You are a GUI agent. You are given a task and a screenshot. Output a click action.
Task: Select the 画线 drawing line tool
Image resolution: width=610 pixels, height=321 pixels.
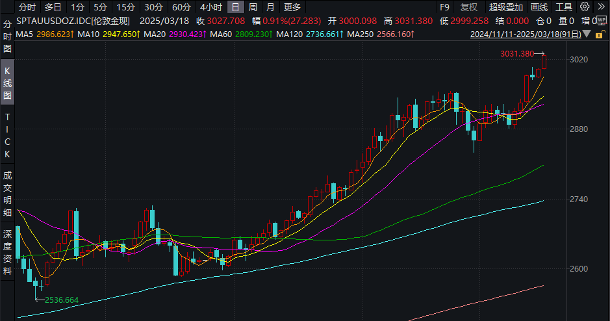(539, 7)
